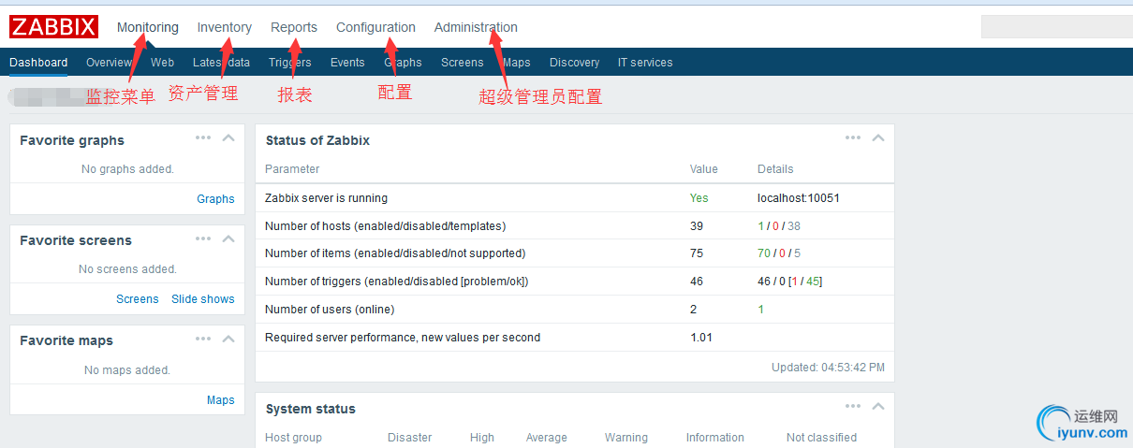Open the Graphs submenu in navigation bar
The image size is (1133, 448).
click(x=403, y=63)
